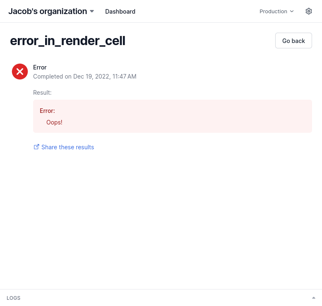This screenshot has height=306, width=322.
Task: Click the Oops! error message text
Action: pyautogui.click(x=54, y=122)
